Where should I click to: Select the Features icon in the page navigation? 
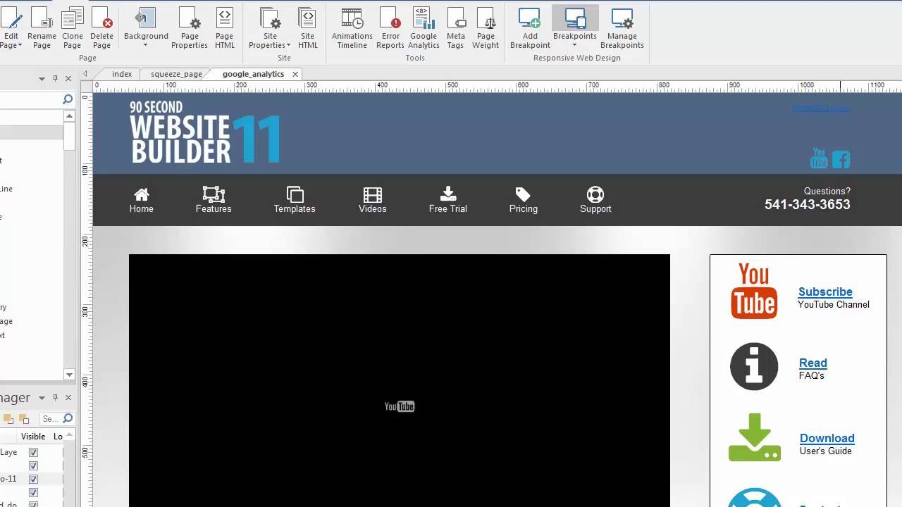(x=214, y=194)
